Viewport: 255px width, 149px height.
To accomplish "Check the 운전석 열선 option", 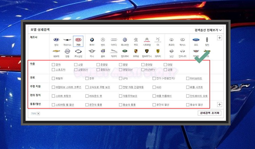I will tap(154, 105).
